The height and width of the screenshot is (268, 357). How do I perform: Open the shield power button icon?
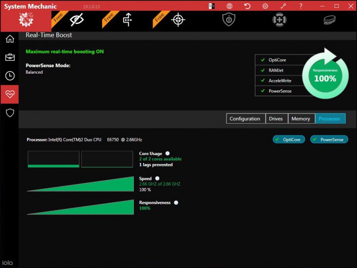pyautogui.click(x=229, y=20)
